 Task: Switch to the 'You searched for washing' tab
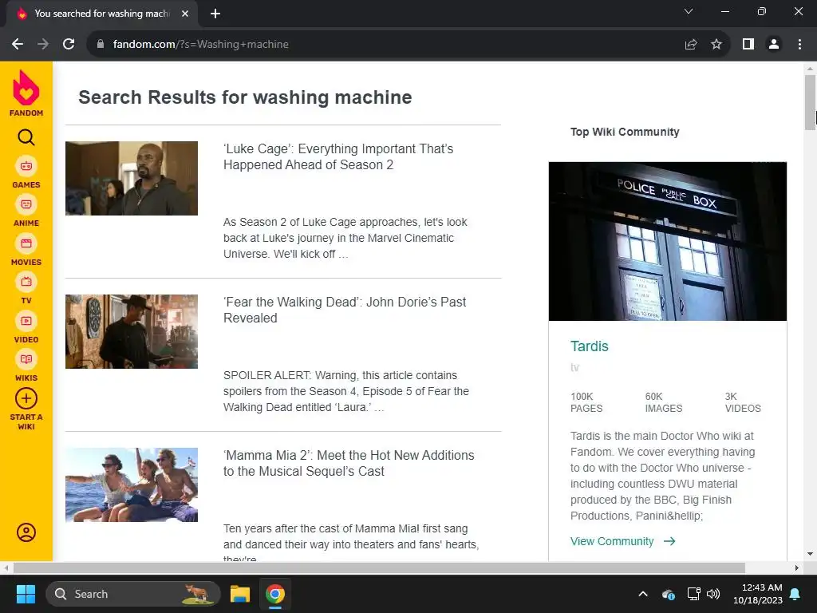101,14
